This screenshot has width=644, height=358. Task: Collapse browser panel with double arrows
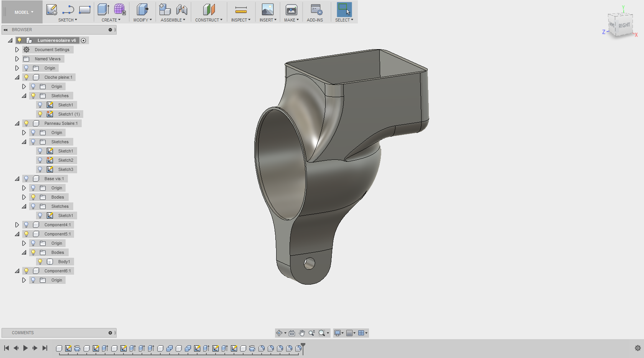5,30
